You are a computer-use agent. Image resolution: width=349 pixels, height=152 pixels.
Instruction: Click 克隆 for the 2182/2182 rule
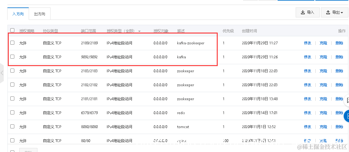pyautogui.click(x=323, y=85)
